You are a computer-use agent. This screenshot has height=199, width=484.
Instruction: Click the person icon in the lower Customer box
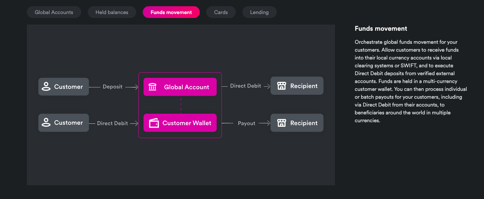pos(46,123)
